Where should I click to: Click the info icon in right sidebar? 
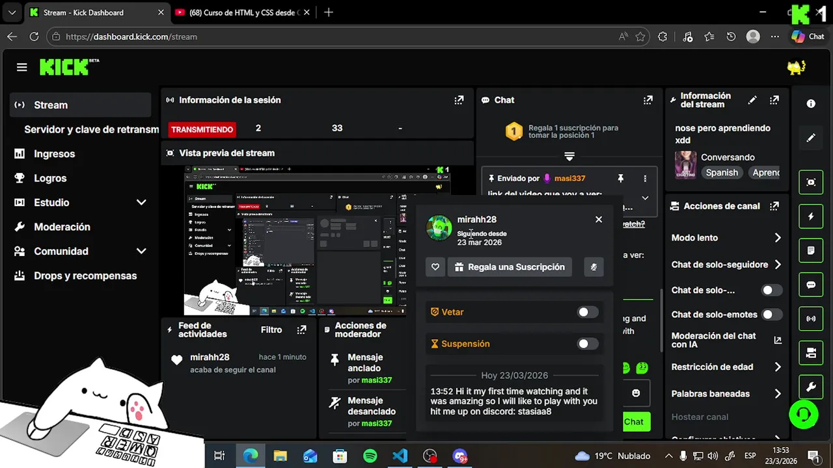[811, 103]
